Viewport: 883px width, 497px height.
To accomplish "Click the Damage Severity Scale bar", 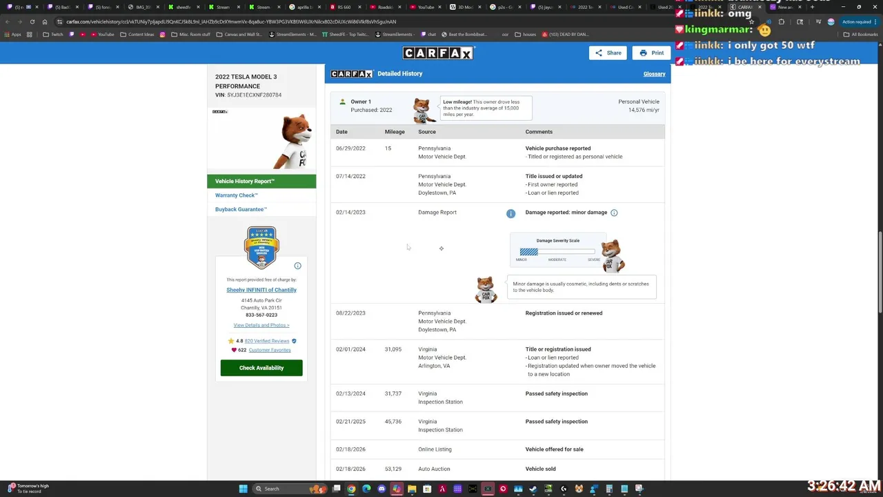I will 557,252.
